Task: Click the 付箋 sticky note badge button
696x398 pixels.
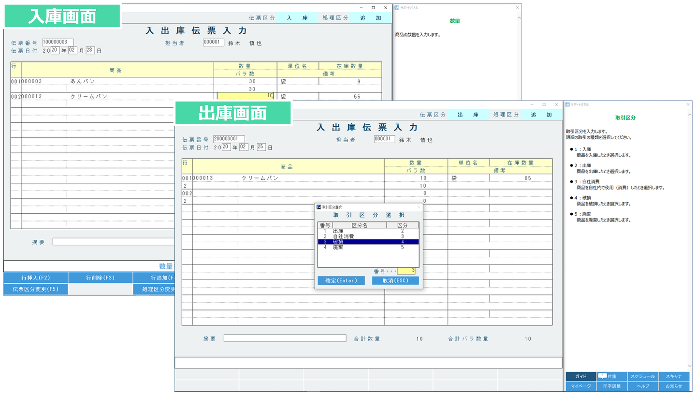Action: click(x=612, y=376)
